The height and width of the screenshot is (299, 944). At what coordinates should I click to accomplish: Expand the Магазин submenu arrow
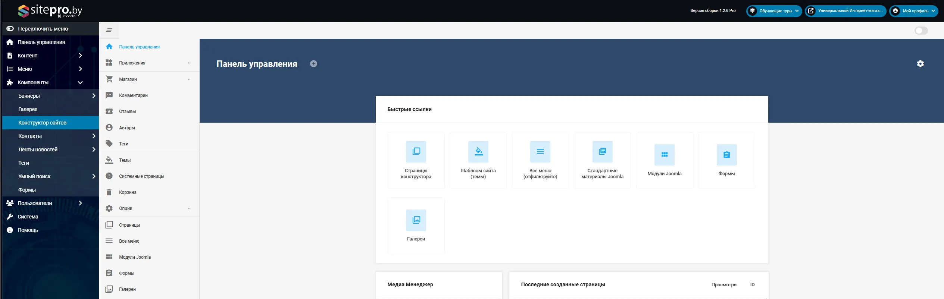[189, 79]
